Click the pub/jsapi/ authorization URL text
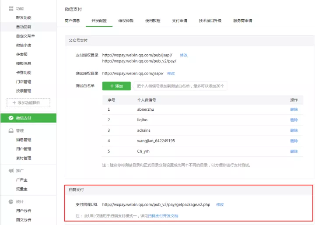Viewport: 315px width, 225px height. (137, 55)
